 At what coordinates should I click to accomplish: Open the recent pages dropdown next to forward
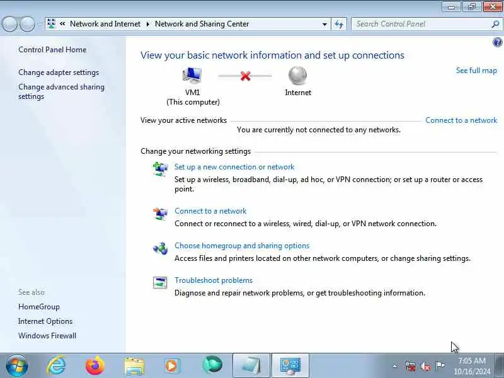[x=40, y=24]
